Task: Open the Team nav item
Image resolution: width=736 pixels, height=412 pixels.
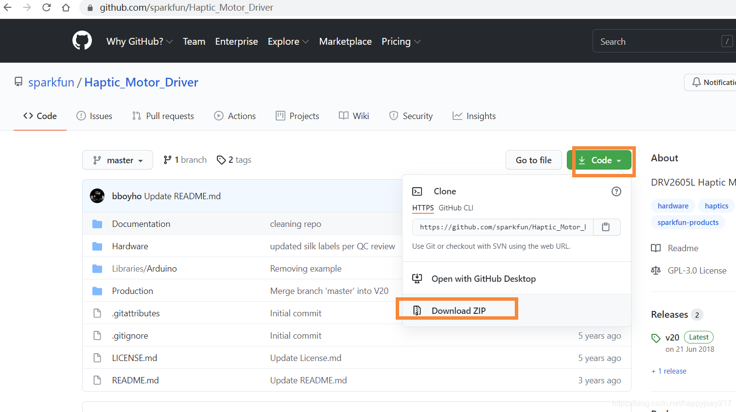Action: pyautogui.click(x=194, y=41)
